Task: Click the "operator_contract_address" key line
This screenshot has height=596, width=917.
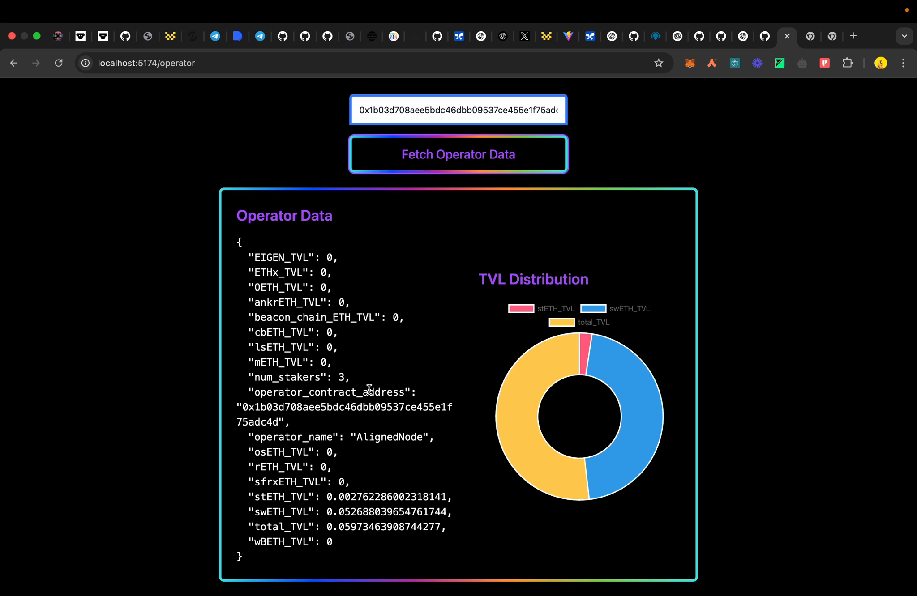Action: click(x=332, y=392)
